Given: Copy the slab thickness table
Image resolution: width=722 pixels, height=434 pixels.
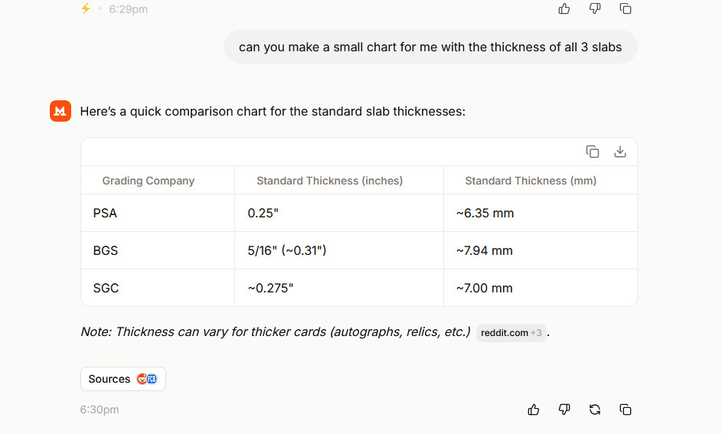Looking at the screenshot, I should tap(593, 152).
